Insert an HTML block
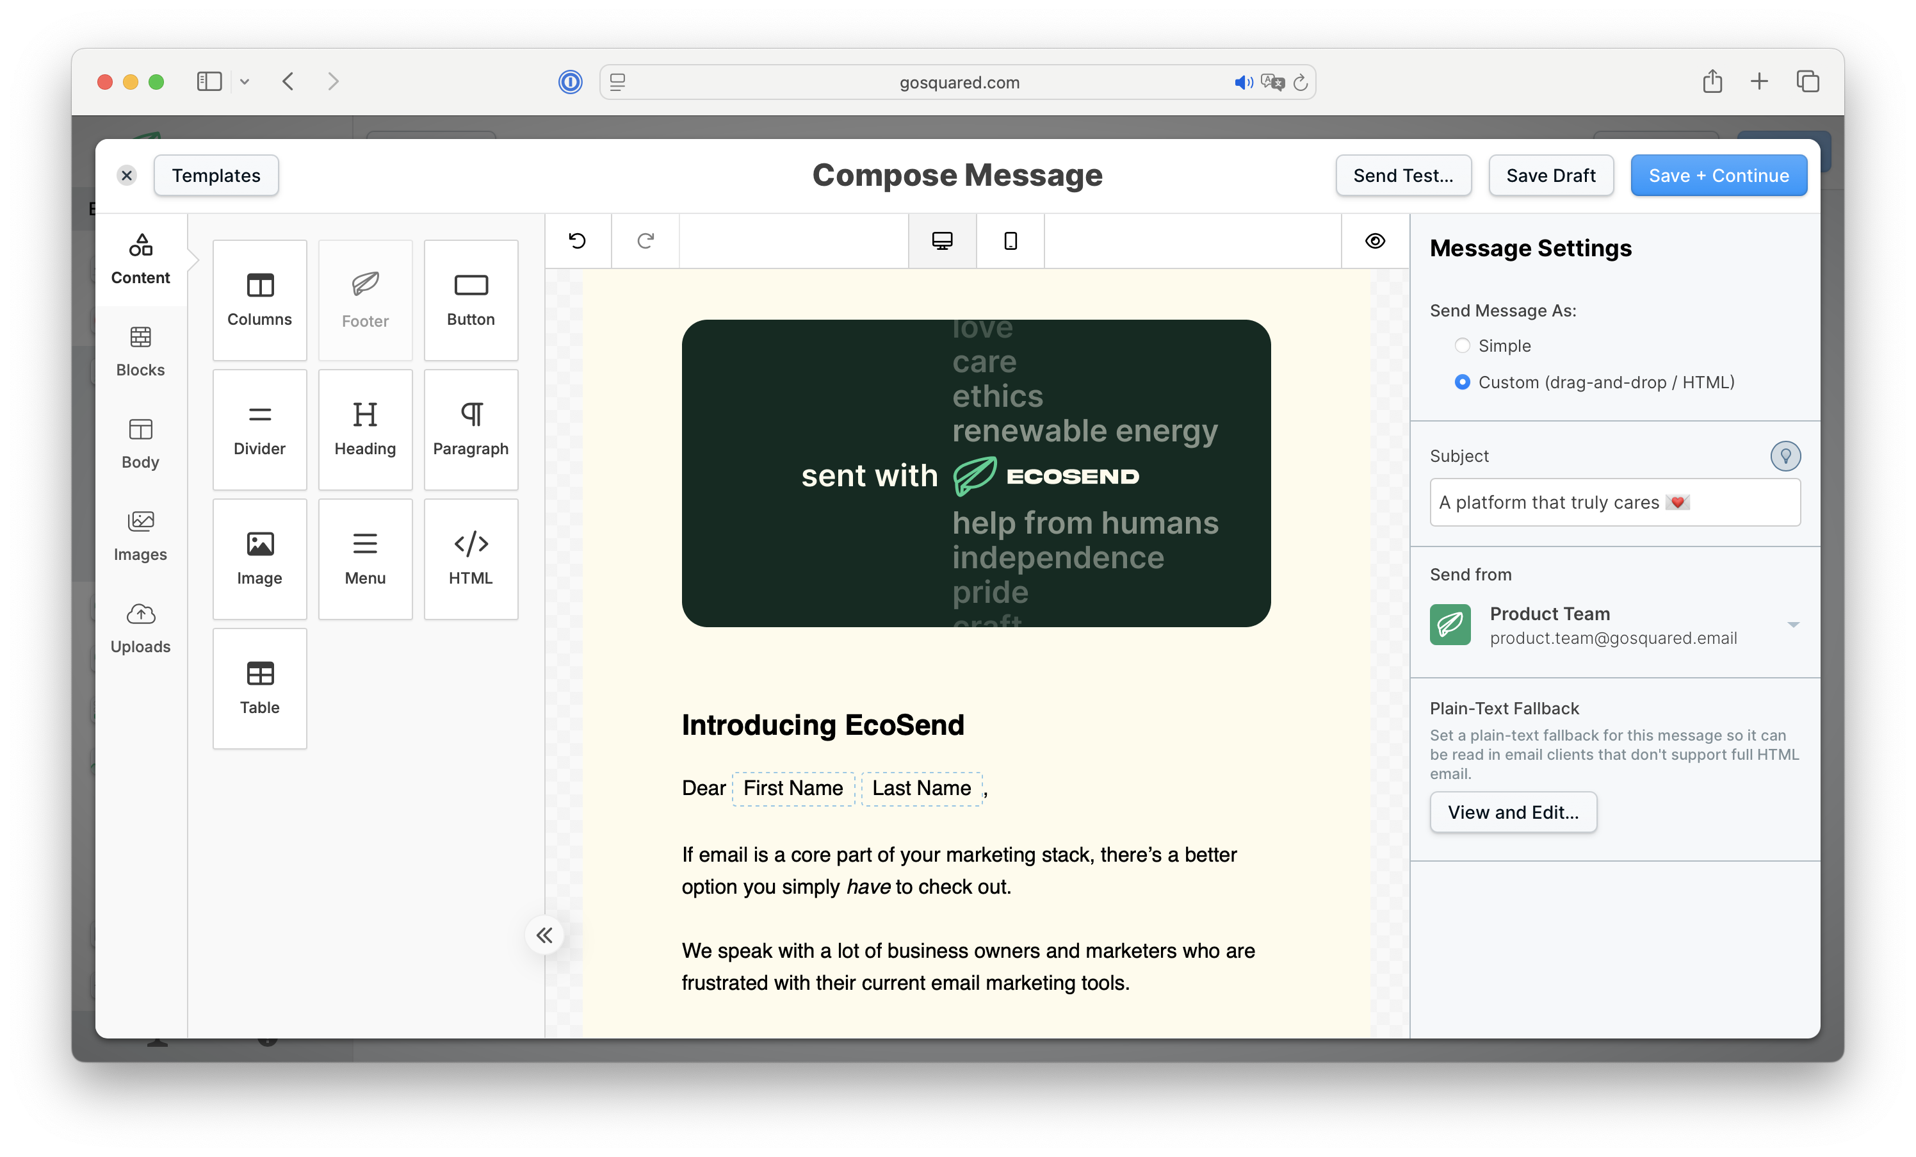 point(471,559)
